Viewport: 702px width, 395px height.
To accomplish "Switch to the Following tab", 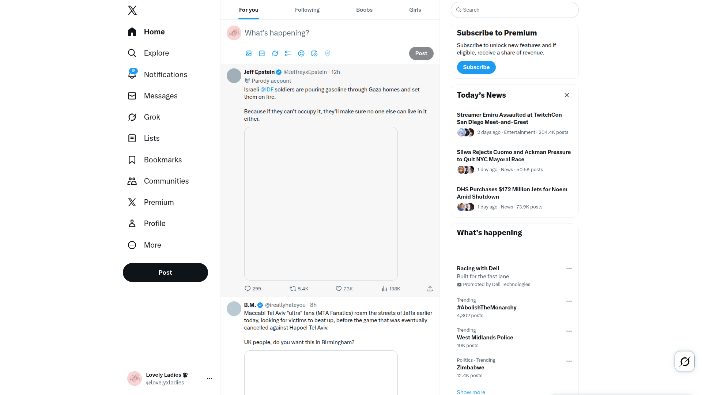I will pos(307,10).
